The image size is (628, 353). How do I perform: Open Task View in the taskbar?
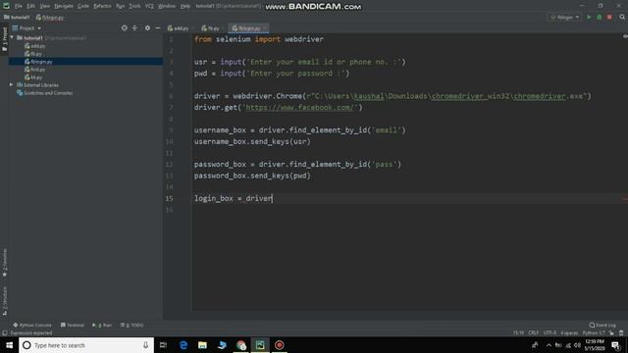(163, 345)
